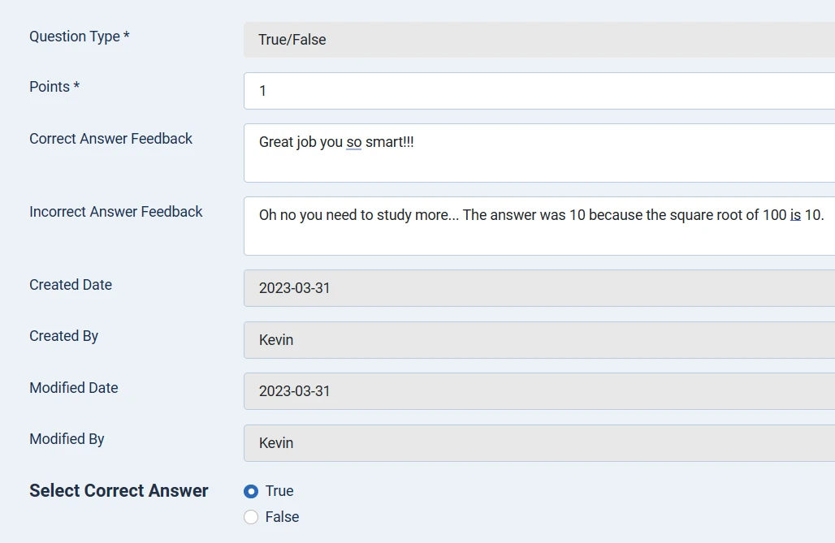Select the False radio button

click(251, 517)
